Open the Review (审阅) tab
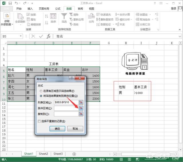183x162 pixels. tap(80, 9)
